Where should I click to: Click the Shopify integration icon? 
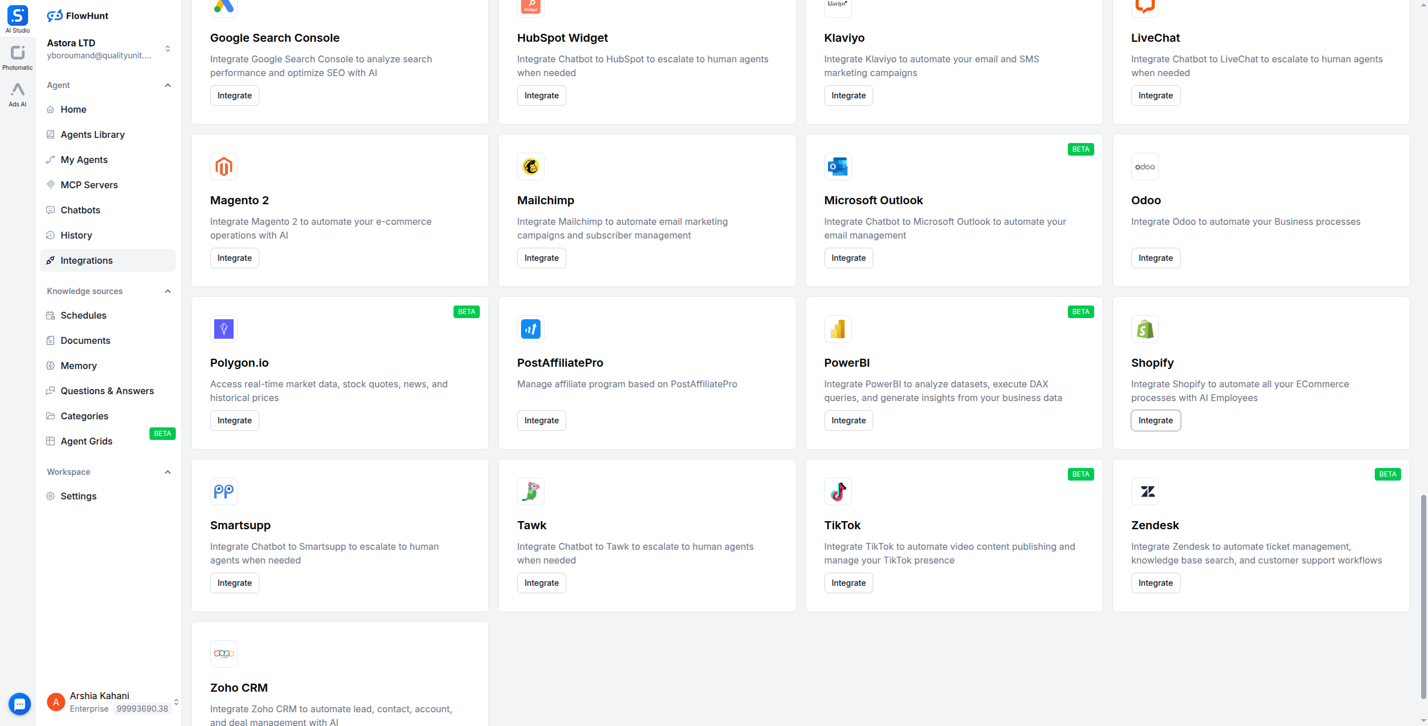pyautogui.click(x=1145, y=329)
